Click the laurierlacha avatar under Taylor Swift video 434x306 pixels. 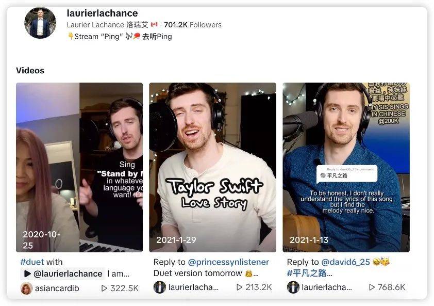click(x=160, y=287)
